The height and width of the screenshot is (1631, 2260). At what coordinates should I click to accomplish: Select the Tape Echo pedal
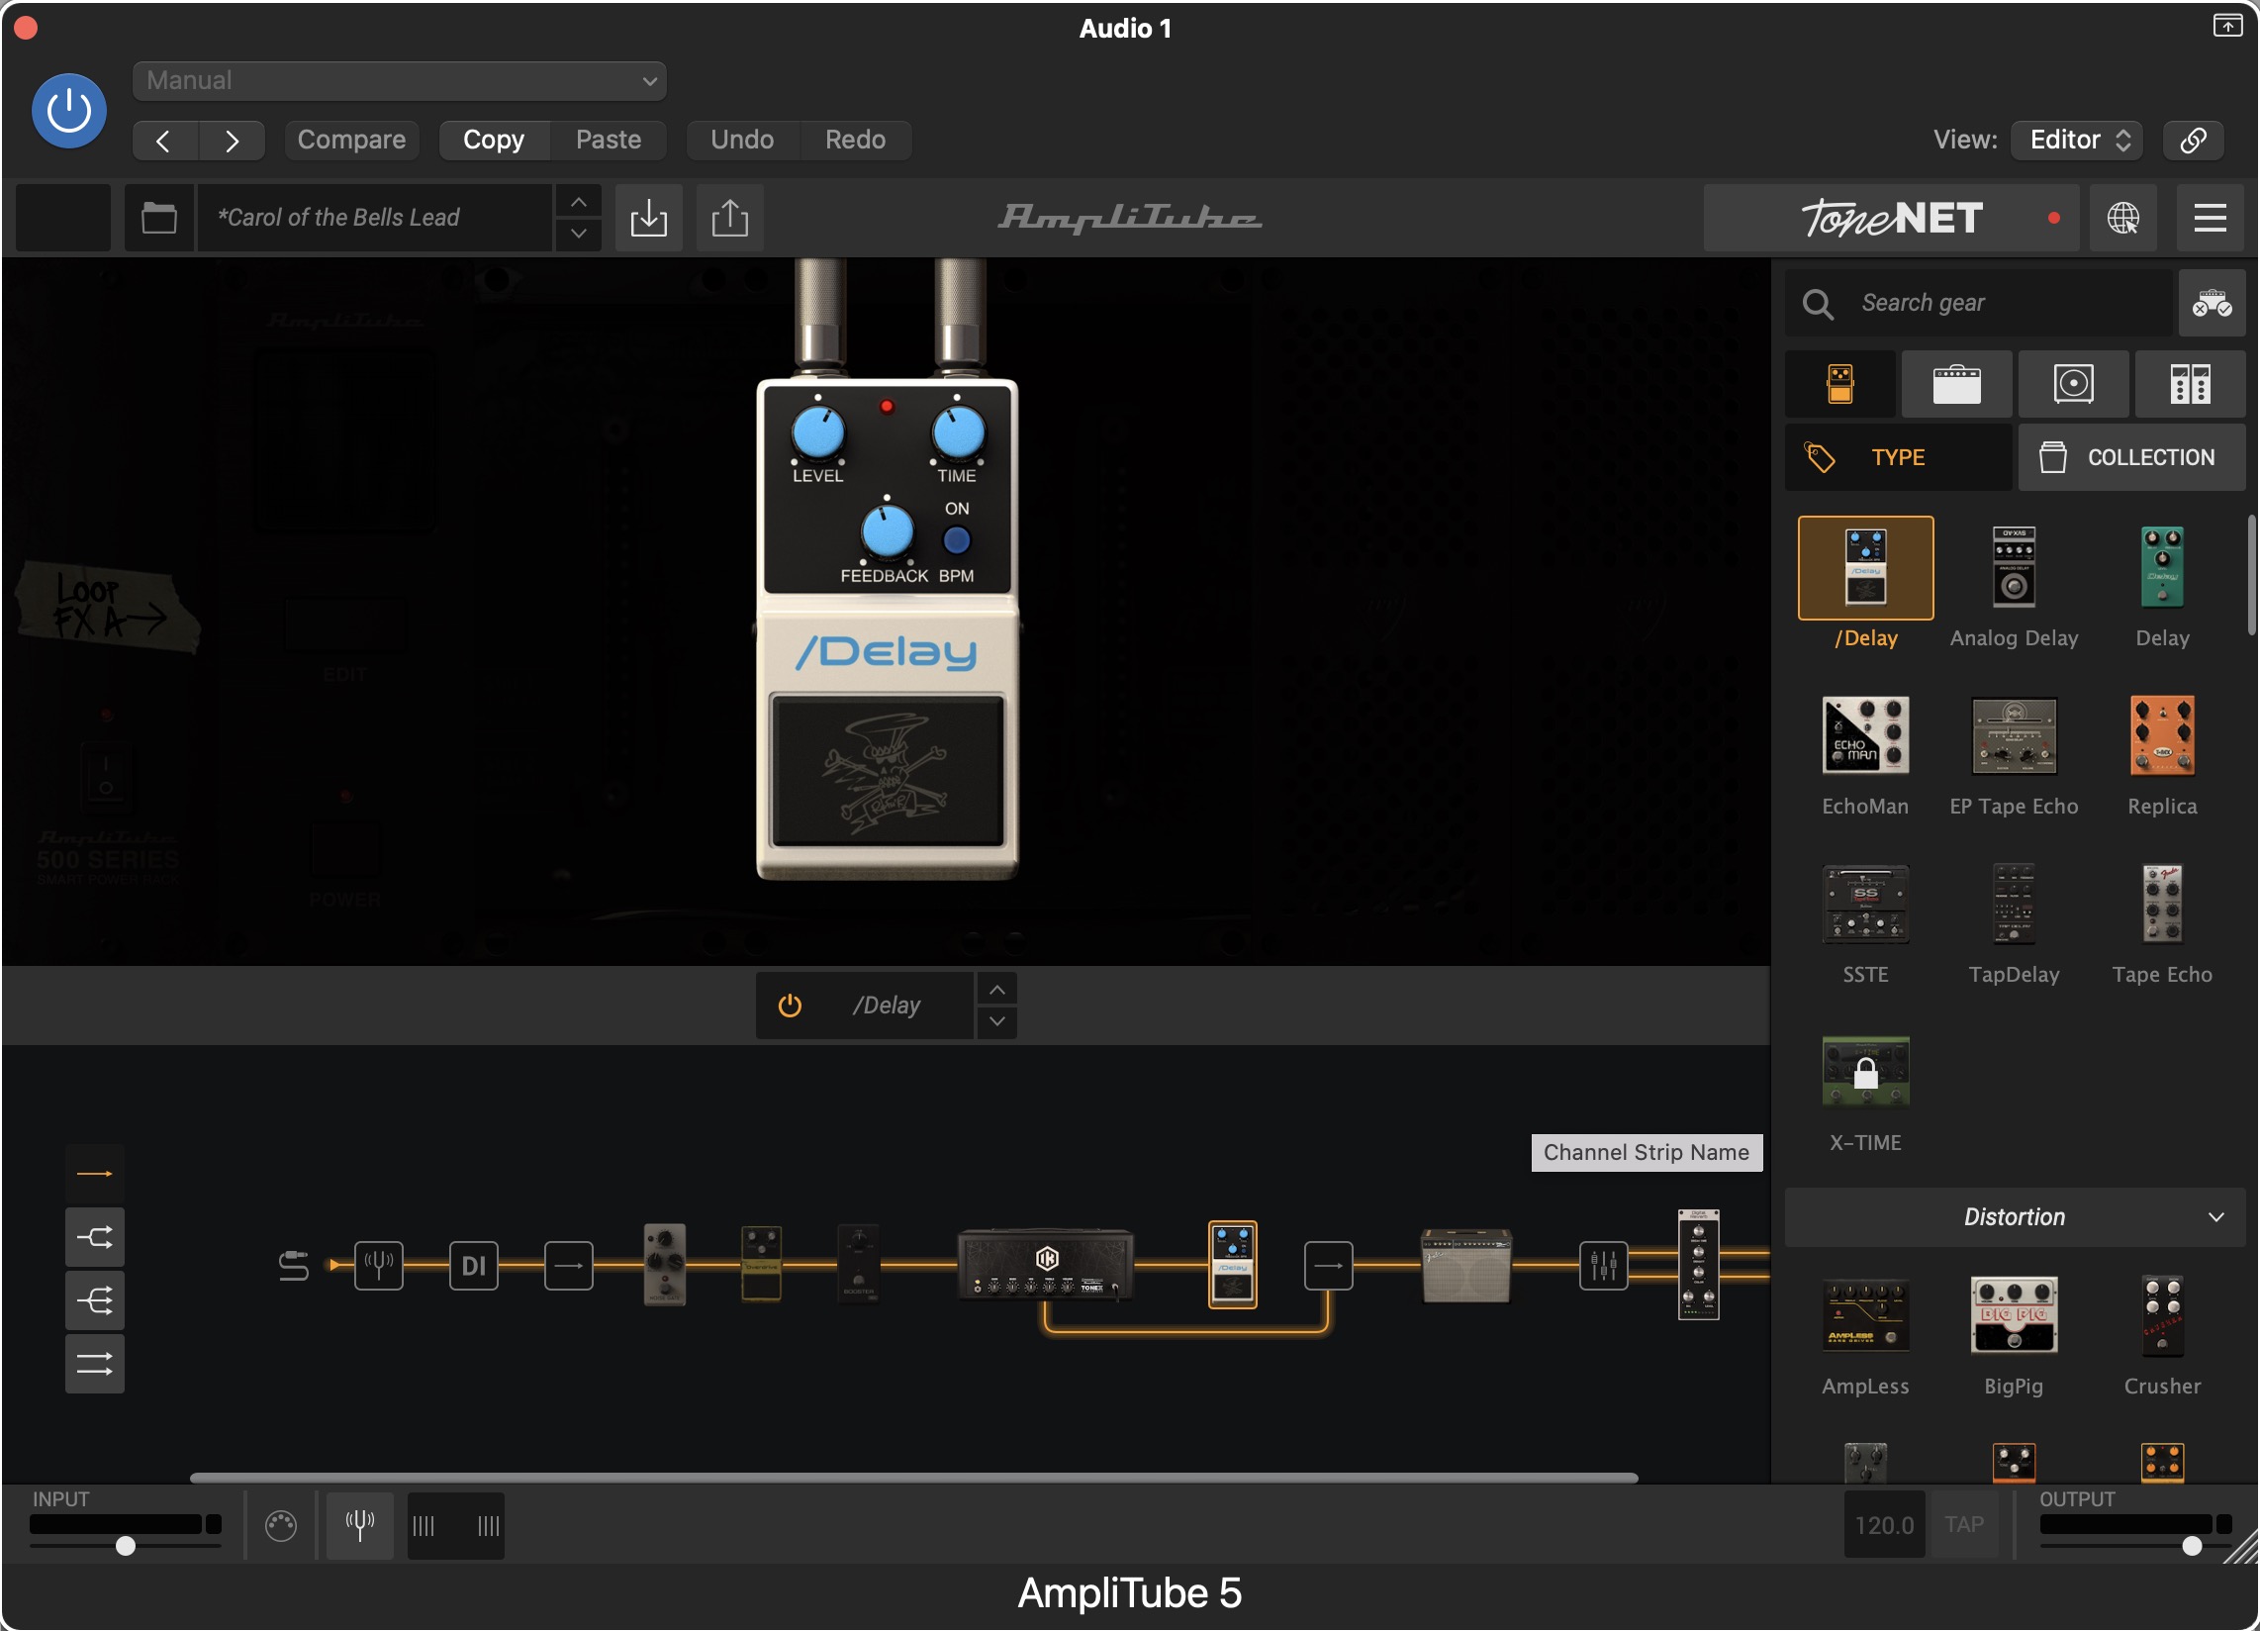[x=2162, y=905]
